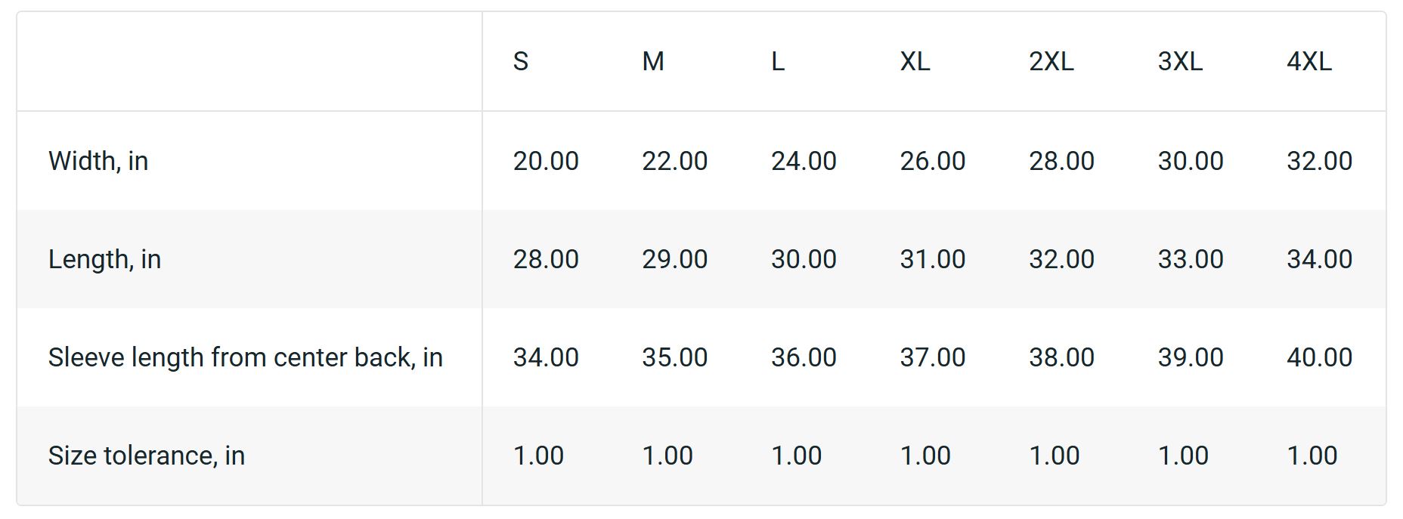Select the 33.00 length value for 3XL
This screenshot has width=1403, height=519.
1190,259
